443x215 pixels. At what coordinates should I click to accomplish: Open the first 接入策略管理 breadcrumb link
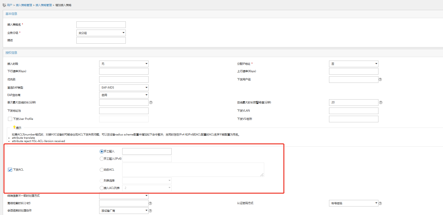(x=24, y=5)
